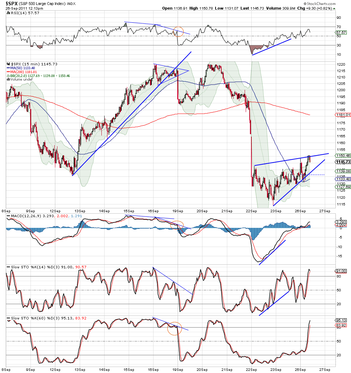The height and width of the screenshot is (373, 351).
Task: Click the 57.57 RSI value tag
Action: pos(341,32)
